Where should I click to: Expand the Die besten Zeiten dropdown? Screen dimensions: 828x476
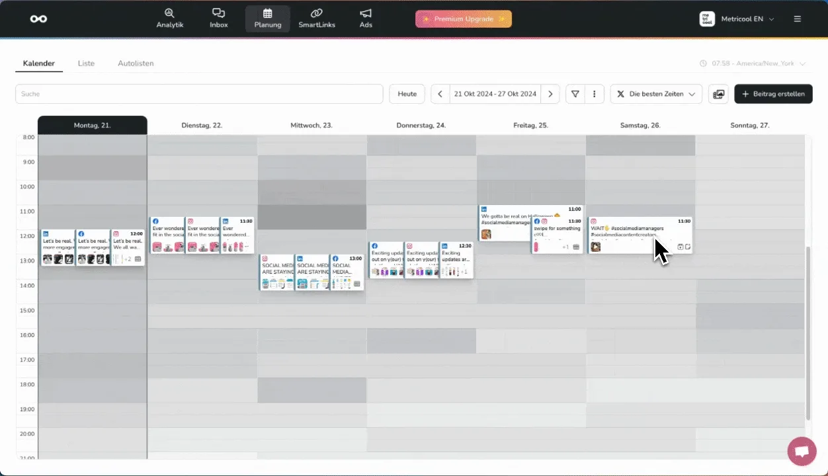click(x=656, y=94)
